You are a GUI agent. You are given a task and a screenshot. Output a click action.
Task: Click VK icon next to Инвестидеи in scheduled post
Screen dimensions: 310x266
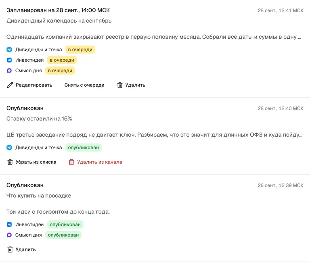point(9,60)
